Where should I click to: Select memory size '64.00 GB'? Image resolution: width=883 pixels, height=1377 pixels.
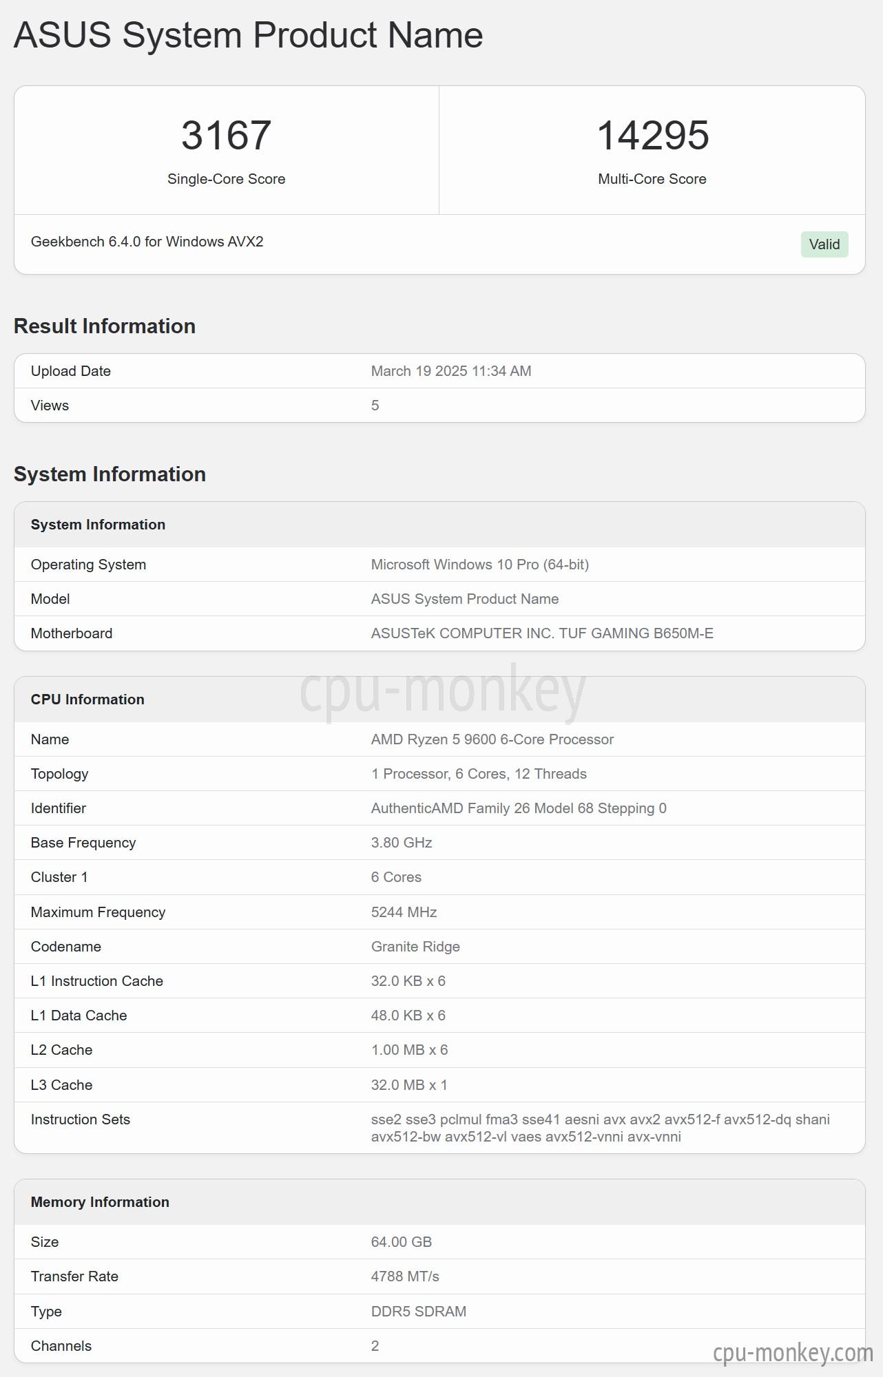402,1242
